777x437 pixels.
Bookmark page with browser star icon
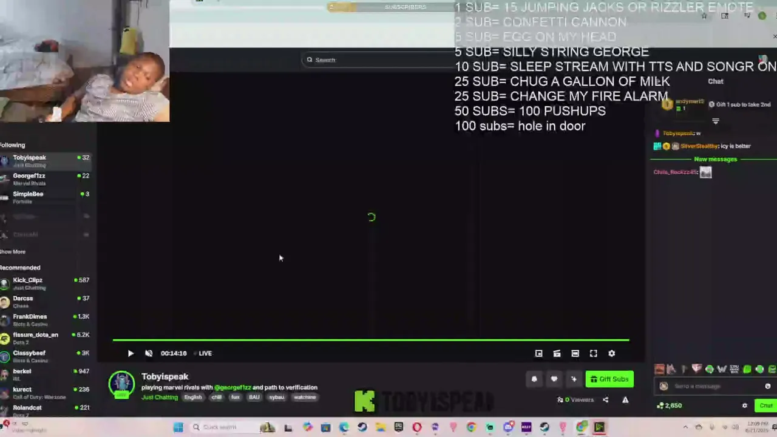(x=704, y=16)
